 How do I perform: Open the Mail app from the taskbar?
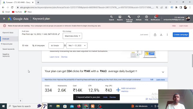(x=72, y=106)
